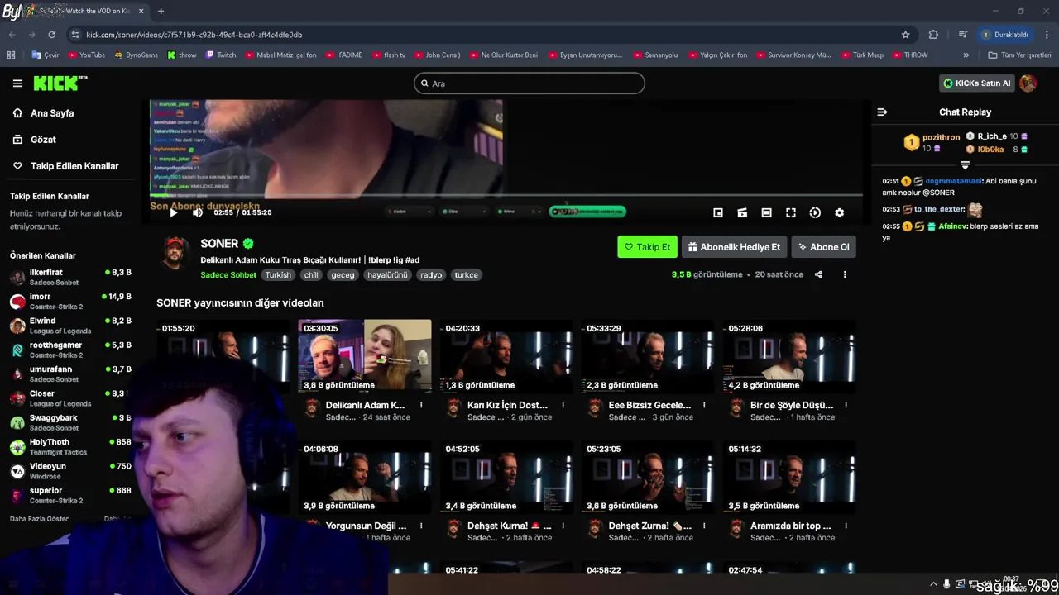Open the 05:28:06 video thumbnail

coord(789,355)
